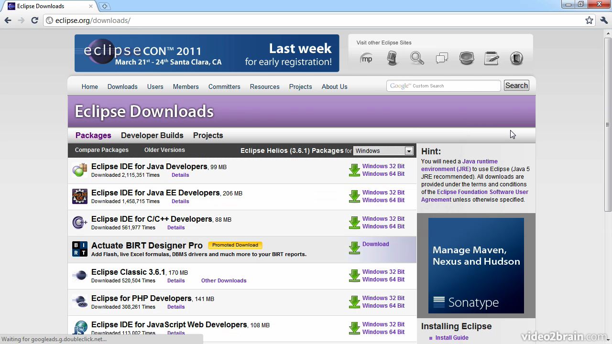Click the Java EE IDE package icon

click(80, 196)
